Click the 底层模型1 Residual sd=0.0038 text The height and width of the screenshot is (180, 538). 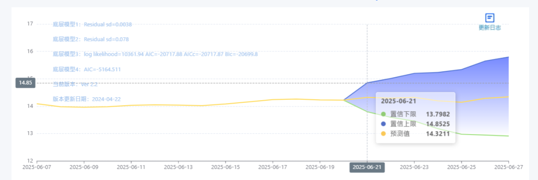pos(92,24)
